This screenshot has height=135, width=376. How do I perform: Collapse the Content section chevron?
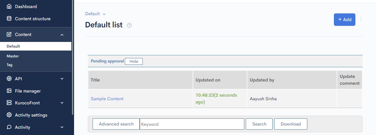pos(62,35)
